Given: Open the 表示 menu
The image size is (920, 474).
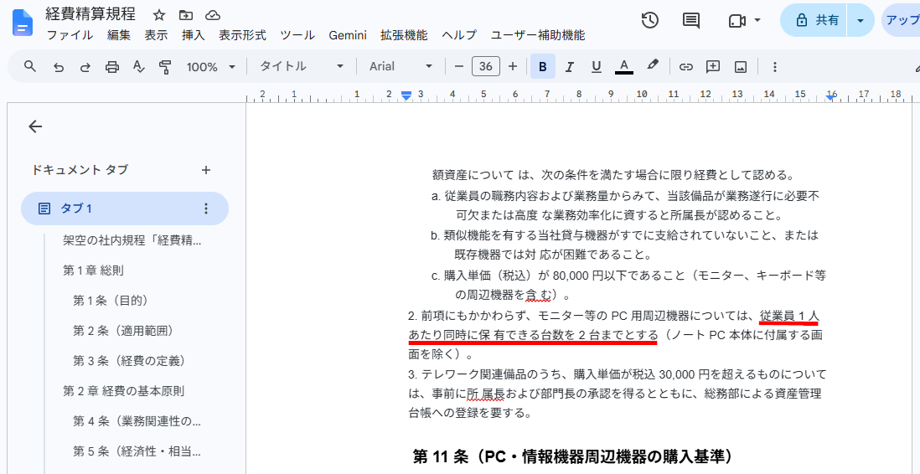Looking at the screenshot, I should tap(157, 35).
